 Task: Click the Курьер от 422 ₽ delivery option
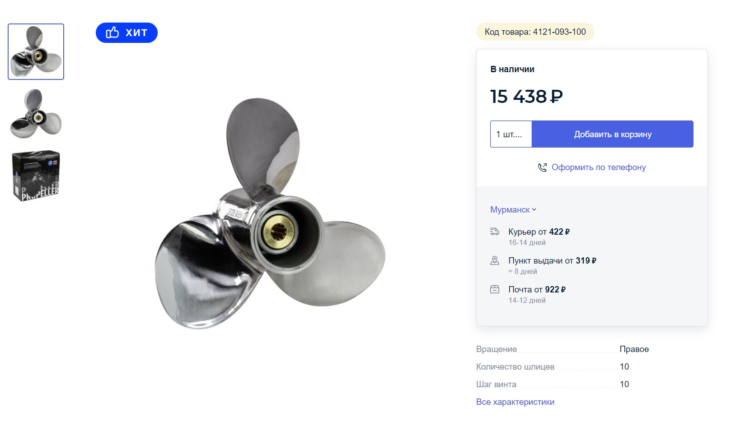(x=539, y=232)
